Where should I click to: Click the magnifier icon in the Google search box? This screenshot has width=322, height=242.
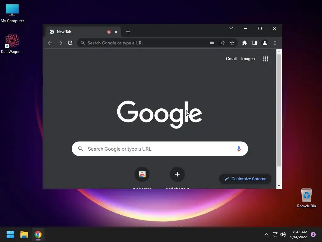80,149
